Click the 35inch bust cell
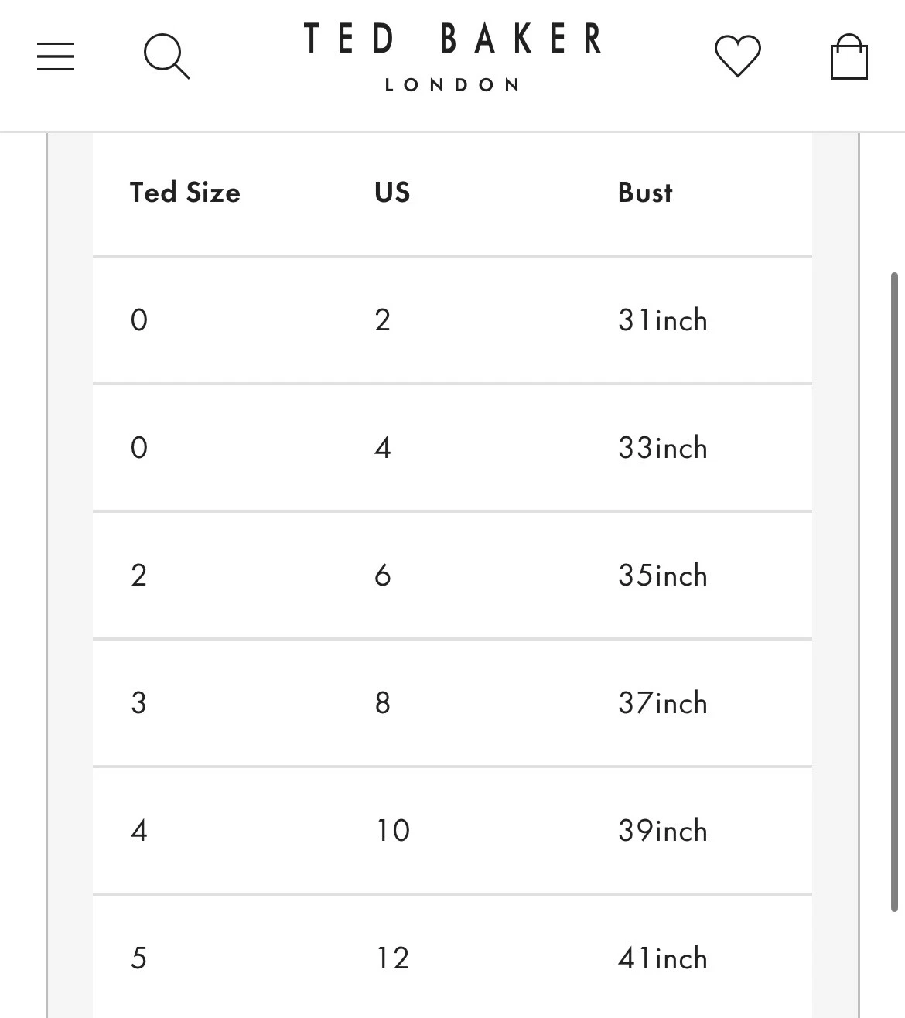The width and height of the screenshot is (905, 1018). click(x=662, y=576)
